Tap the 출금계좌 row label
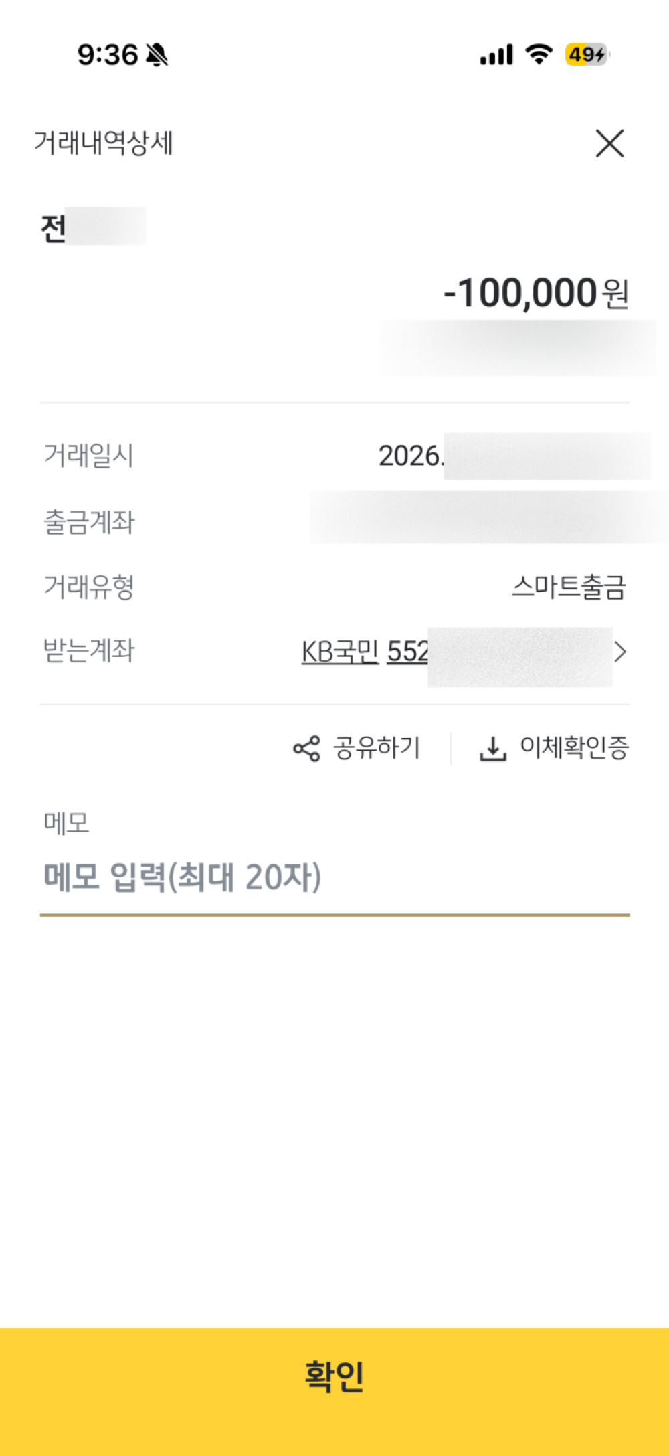This screenshot has height=1456, width=669. [89, 522]
